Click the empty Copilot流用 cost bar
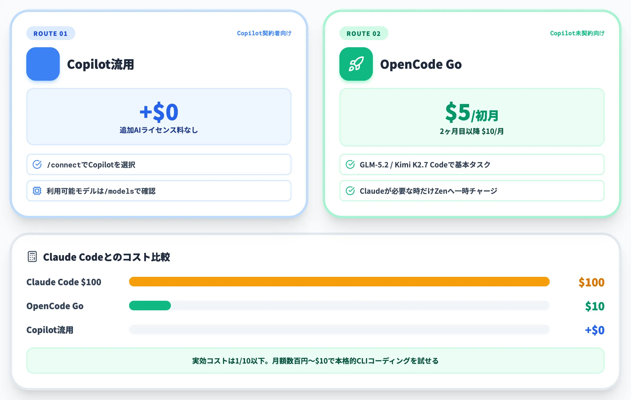Image resolution: width=631 pixels, height=400 pixels. [339, 329]
